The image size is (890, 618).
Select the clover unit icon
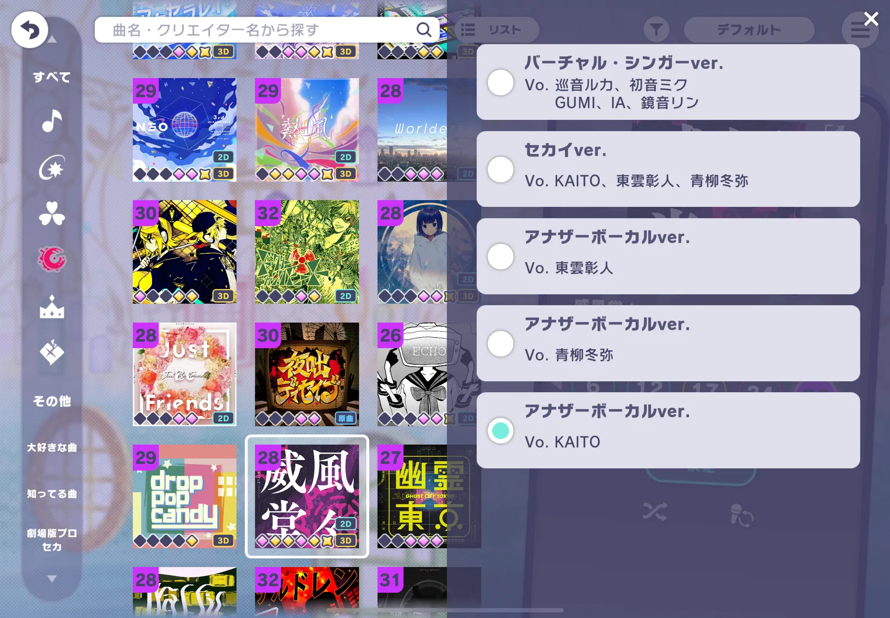pyautogui.click(x=52, y=214)
